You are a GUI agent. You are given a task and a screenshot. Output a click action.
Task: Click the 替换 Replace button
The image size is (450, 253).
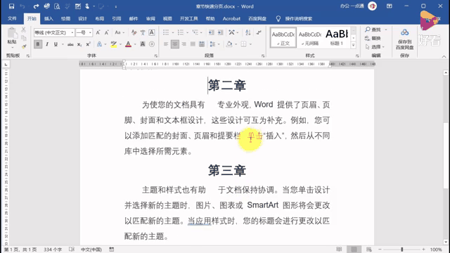coord(373,38)
